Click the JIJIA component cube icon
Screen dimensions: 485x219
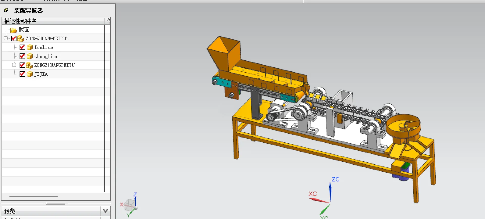30,74
